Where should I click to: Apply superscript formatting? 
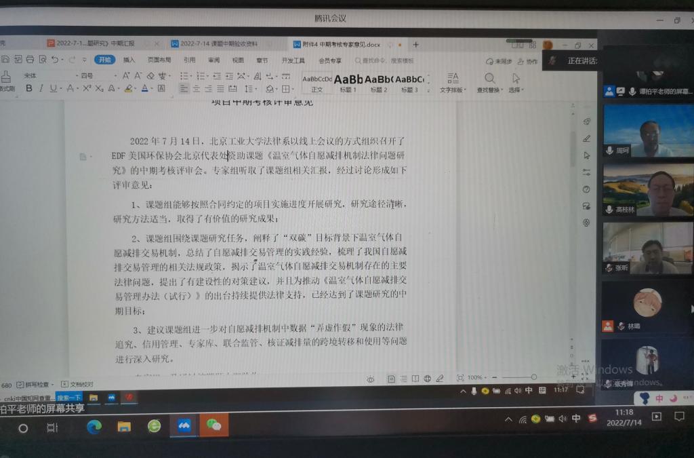(87, 88)
